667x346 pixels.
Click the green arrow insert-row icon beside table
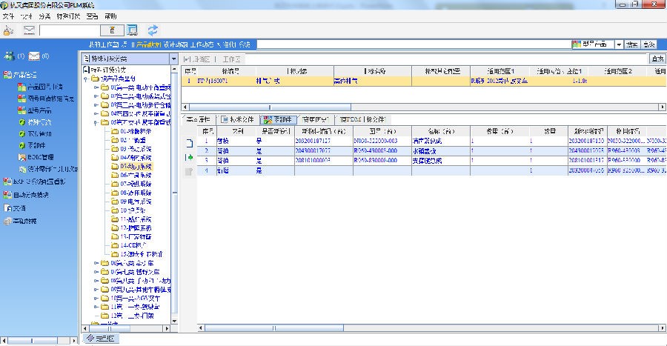click(x=188, y=157)
